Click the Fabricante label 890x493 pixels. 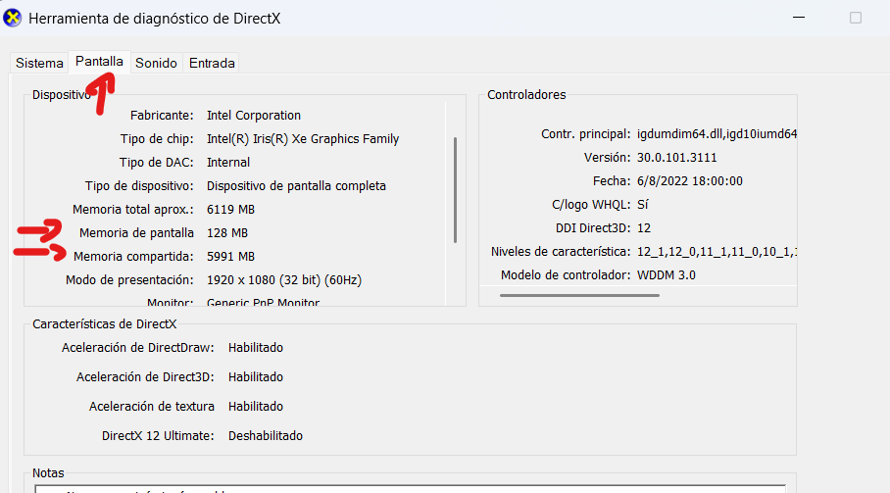click(x=162, y=116)
